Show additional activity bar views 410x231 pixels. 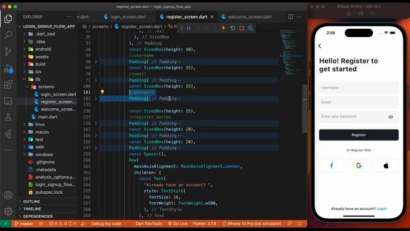pyautogui.click(x=8, y=150)
